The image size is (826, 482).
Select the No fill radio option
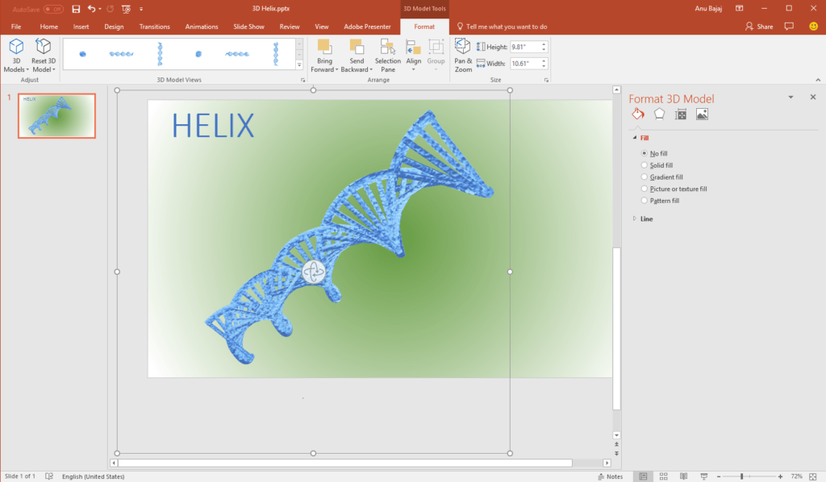[644, 153]
